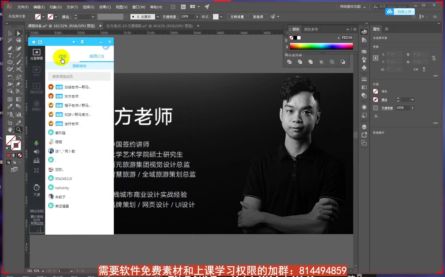Click the 文档设置 button
This screenshot has height=277, width=445.
(237, 17)
